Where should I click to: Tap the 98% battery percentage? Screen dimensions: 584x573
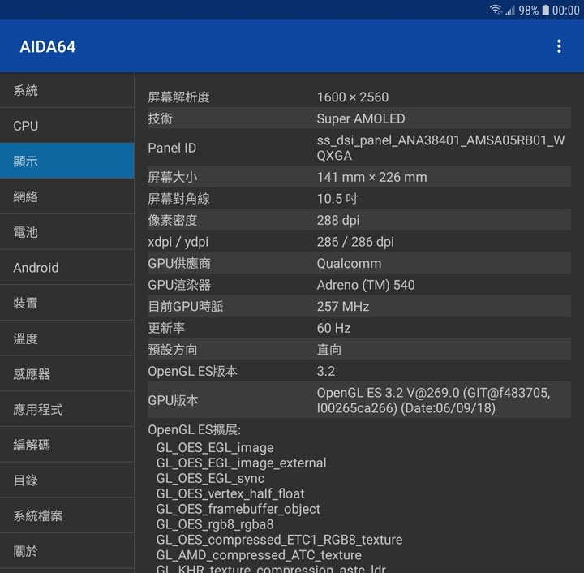528,11
